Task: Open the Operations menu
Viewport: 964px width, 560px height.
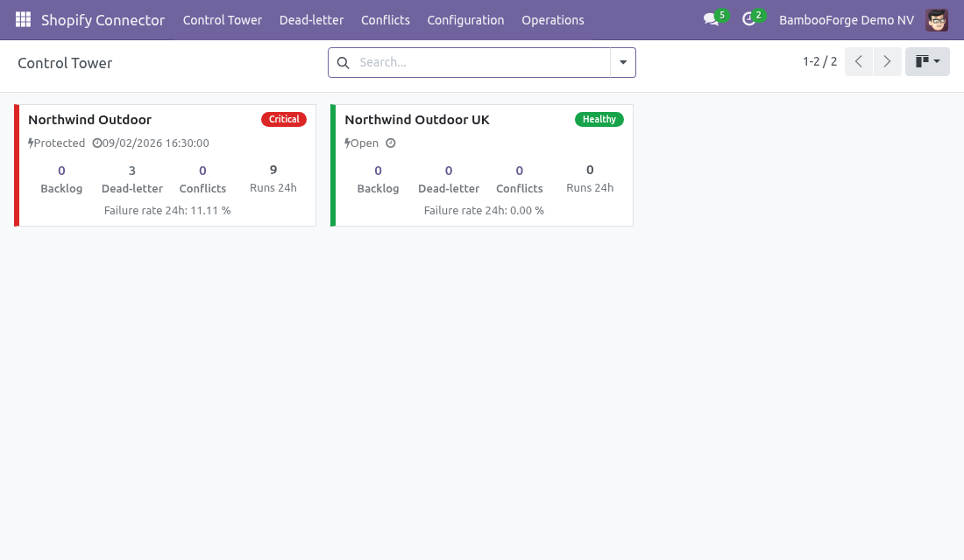Action: tap(553, 20)
